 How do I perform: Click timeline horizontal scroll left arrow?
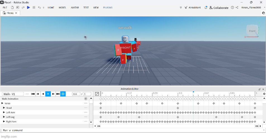click(x=95, y=126)
